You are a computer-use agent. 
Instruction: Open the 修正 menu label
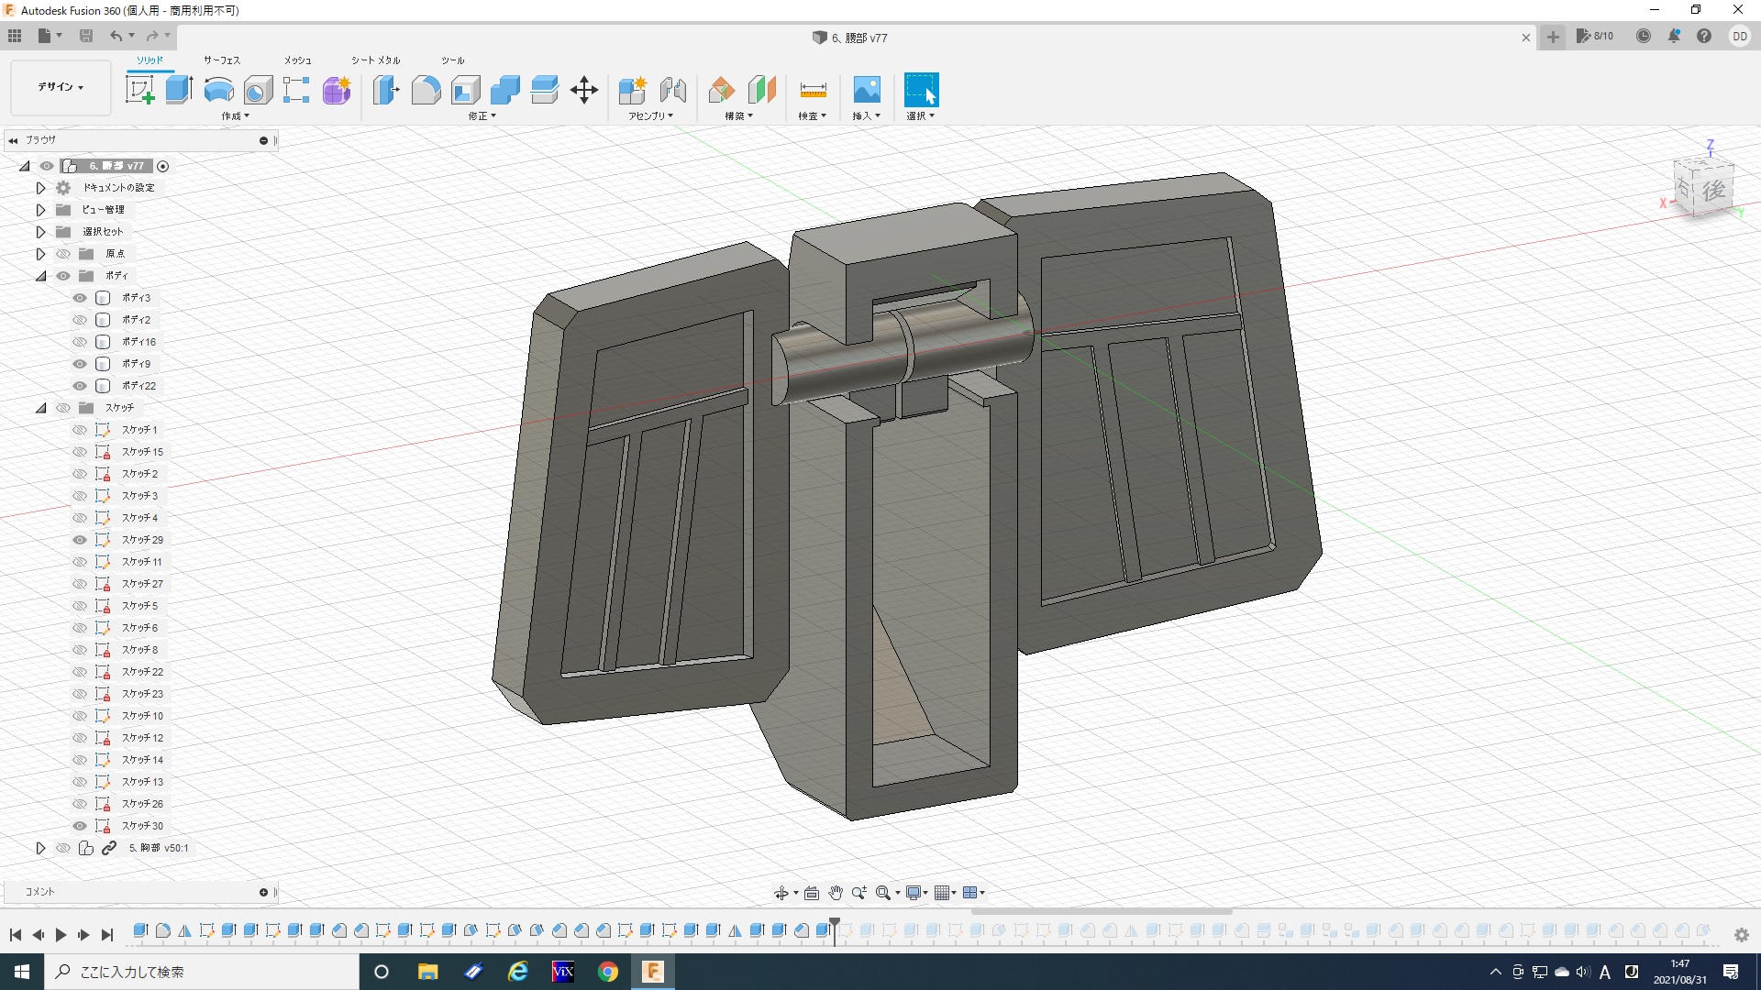click(481, 116)
